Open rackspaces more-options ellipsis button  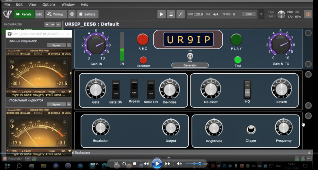[58, 24]
